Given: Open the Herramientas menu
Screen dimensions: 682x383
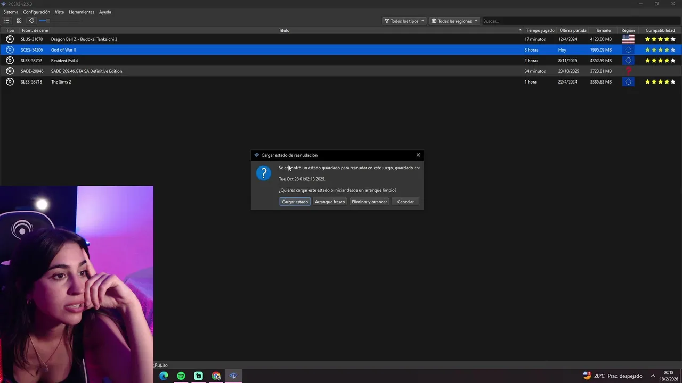Looking at the screenshot, I should [x=82, y=12].
